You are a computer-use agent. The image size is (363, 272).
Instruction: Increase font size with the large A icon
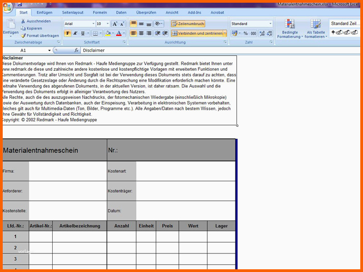(115, 24)
